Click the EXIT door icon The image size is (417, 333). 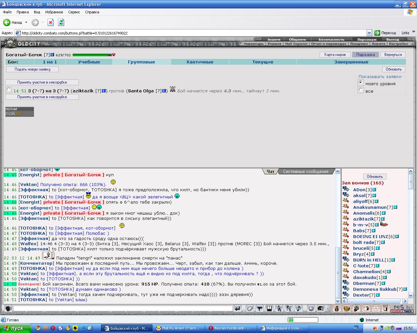(385, 308)
